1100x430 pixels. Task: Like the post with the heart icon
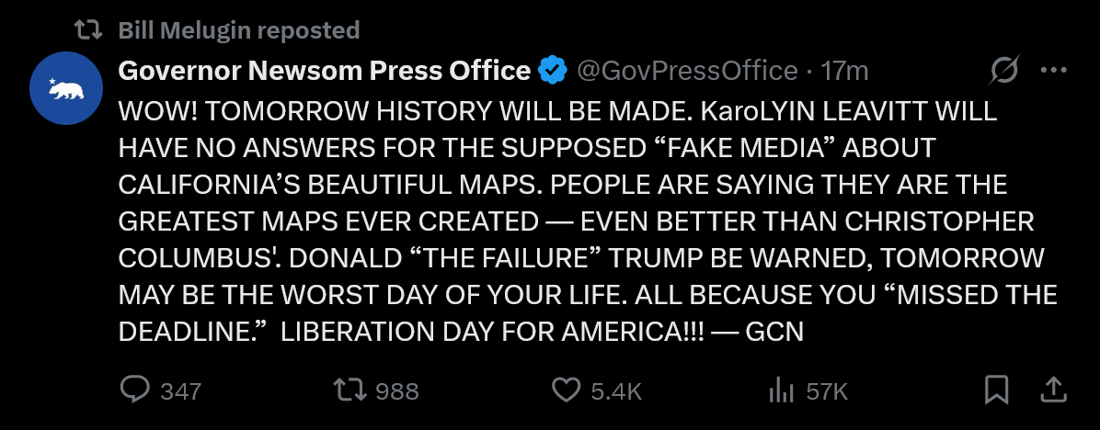coord(566,390)
